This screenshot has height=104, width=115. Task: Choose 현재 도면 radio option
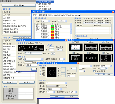click(x=85, y=18)
